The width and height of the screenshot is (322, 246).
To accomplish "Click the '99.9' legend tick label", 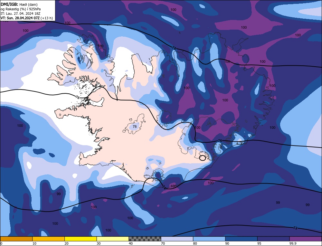I will (x=292, y=243).
